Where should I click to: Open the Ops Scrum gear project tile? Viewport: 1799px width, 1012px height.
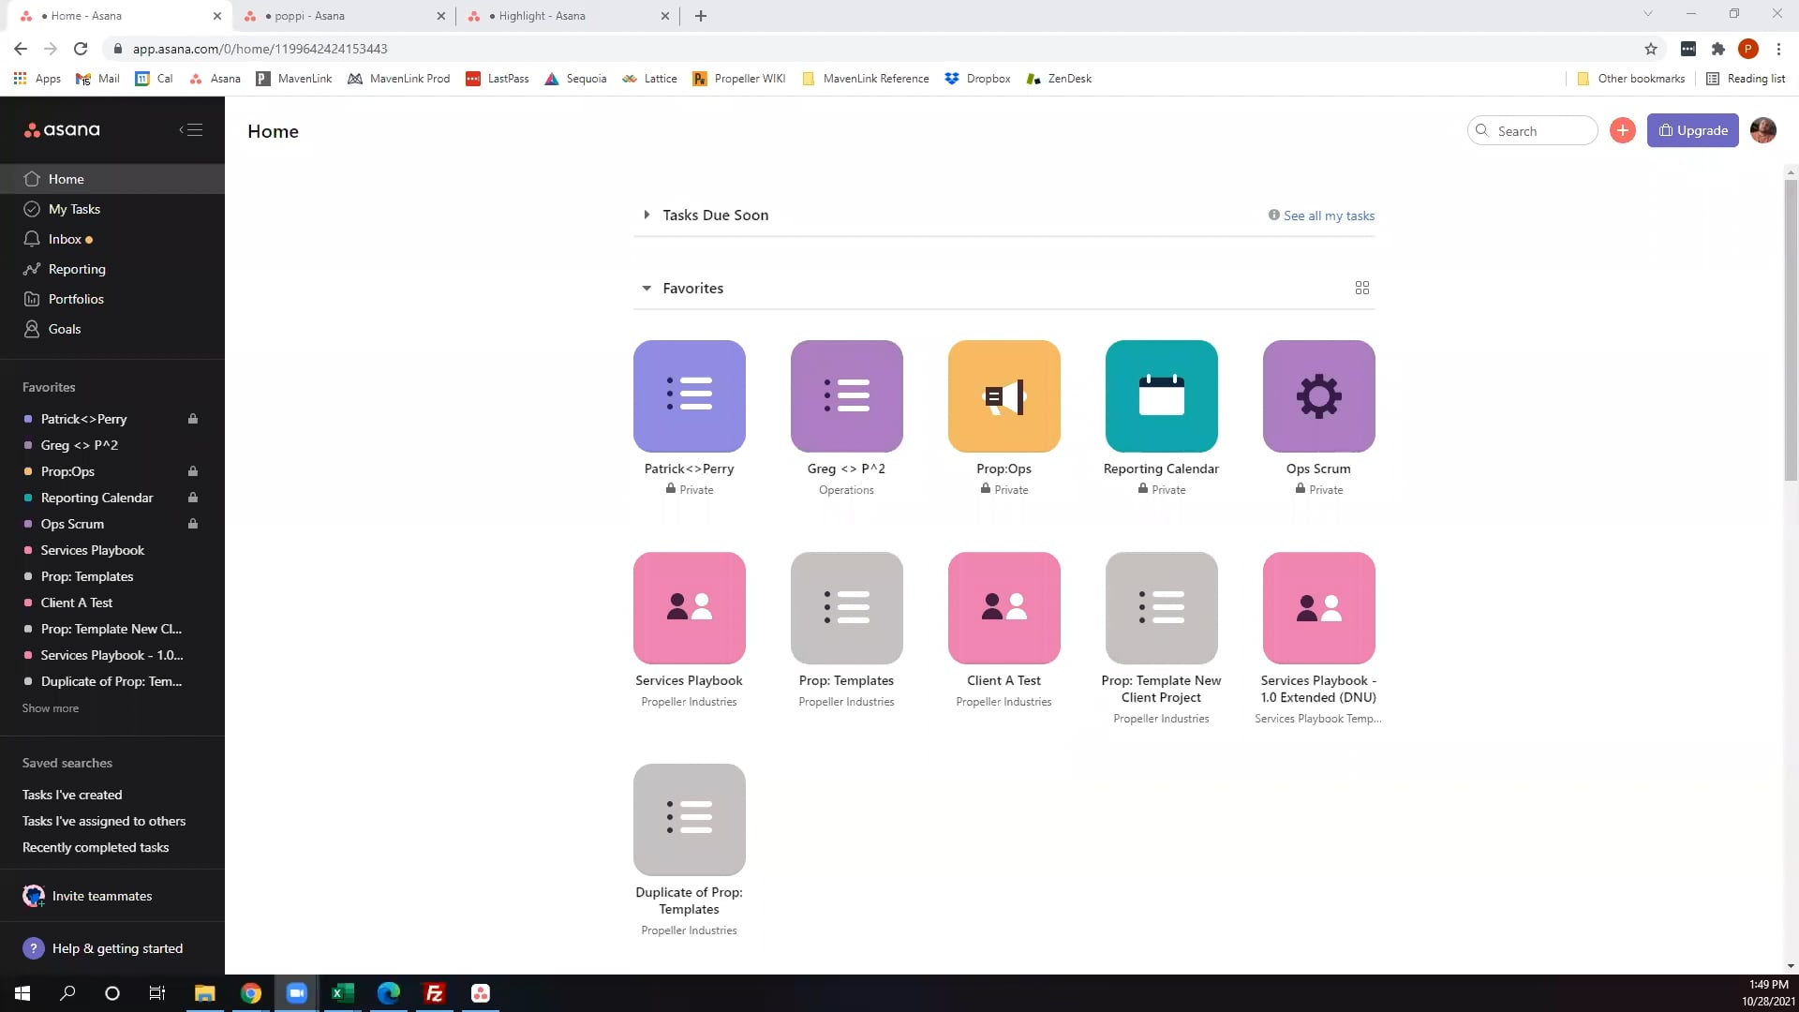(x=1319, y=396)
